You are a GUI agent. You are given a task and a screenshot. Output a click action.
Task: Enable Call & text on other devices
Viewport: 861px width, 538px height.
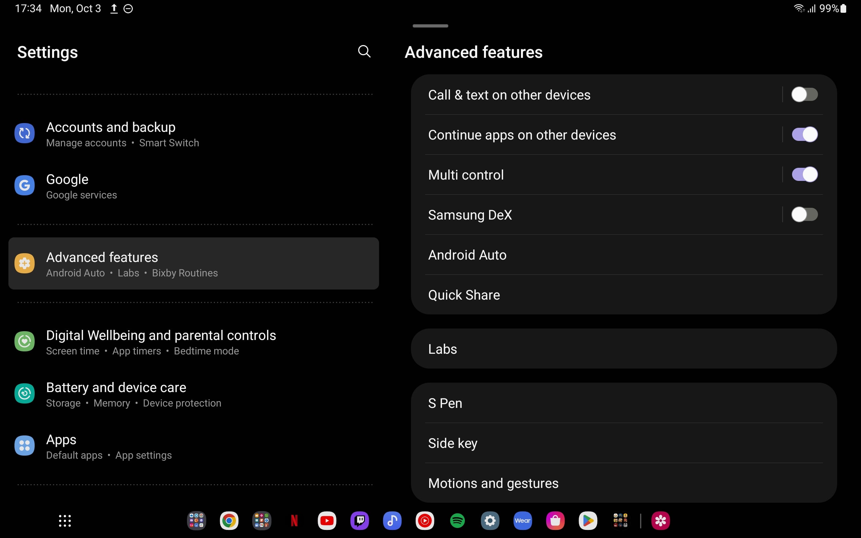(x=804, y=94)
